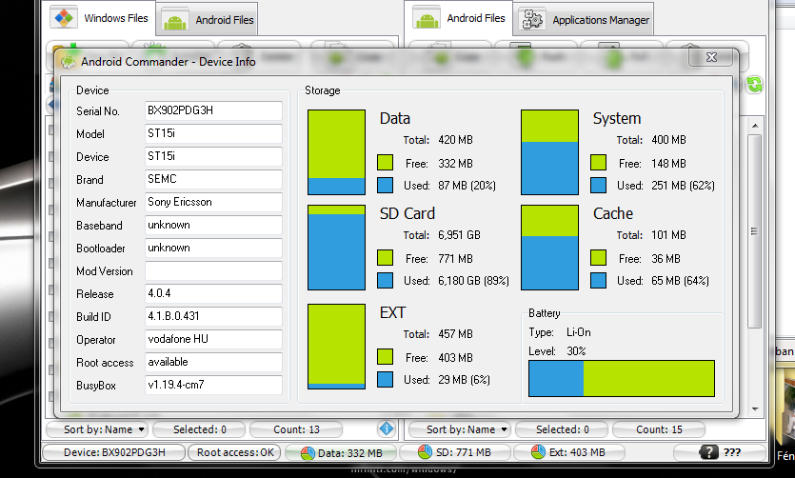795x478 pixels.
Task: Click the Cache Used blue swatch
Action: tap(598, 280)
